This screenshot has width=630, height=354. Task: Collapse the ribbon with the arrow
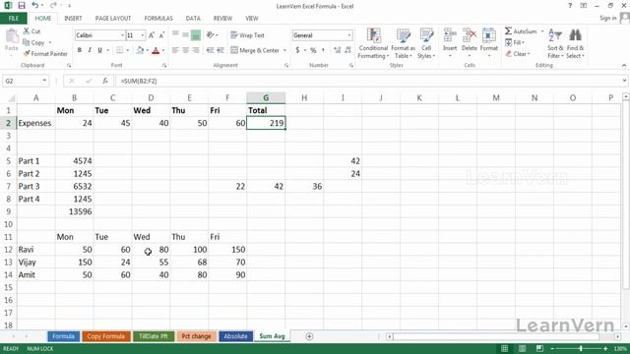(624, 65)
